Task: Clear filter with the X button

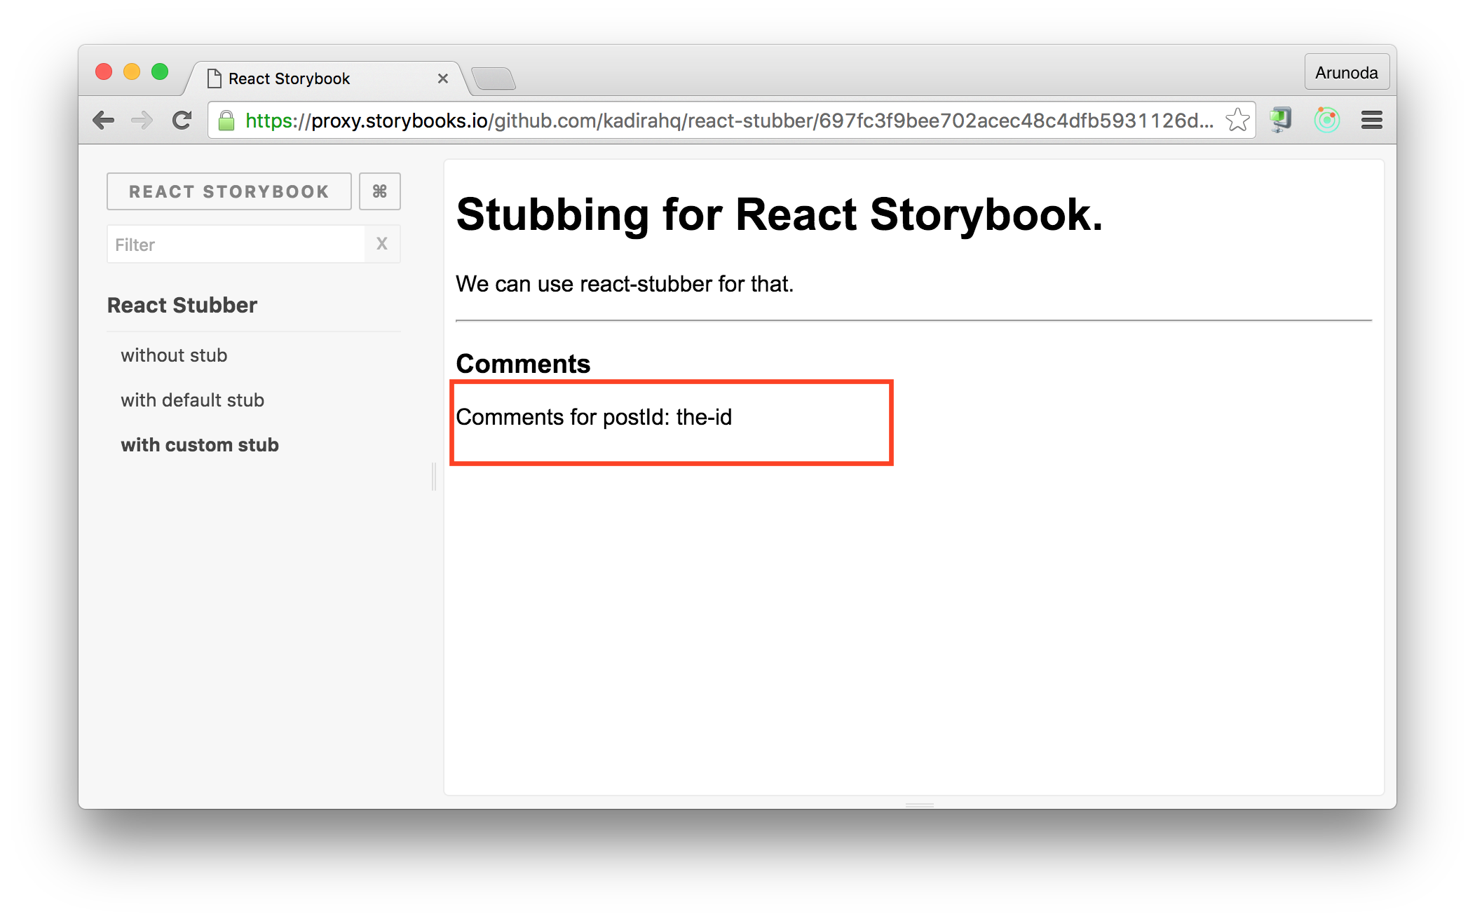Action: (x=382, y=244)
